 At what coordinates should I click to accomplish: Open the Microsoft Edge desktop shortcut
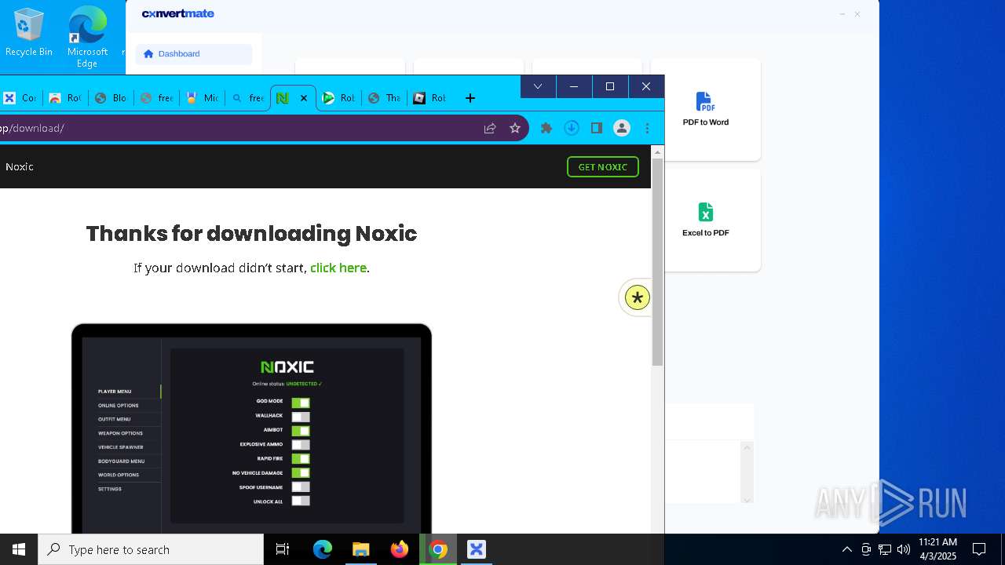(x=87, y=37)
